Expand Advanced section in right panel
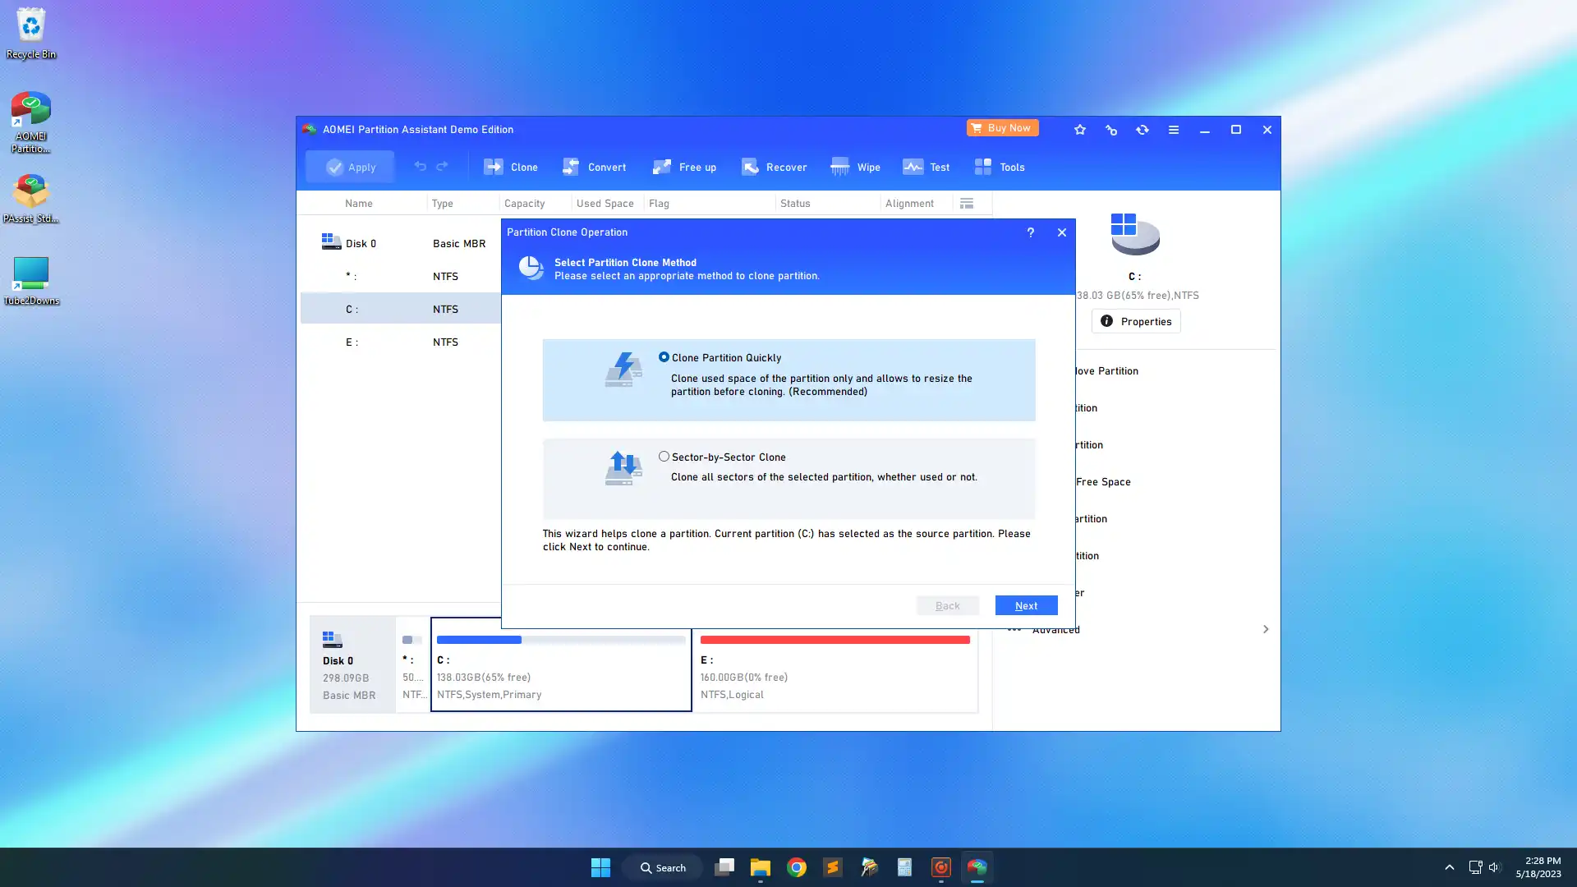1577x887 pixels. [1265, 629]
